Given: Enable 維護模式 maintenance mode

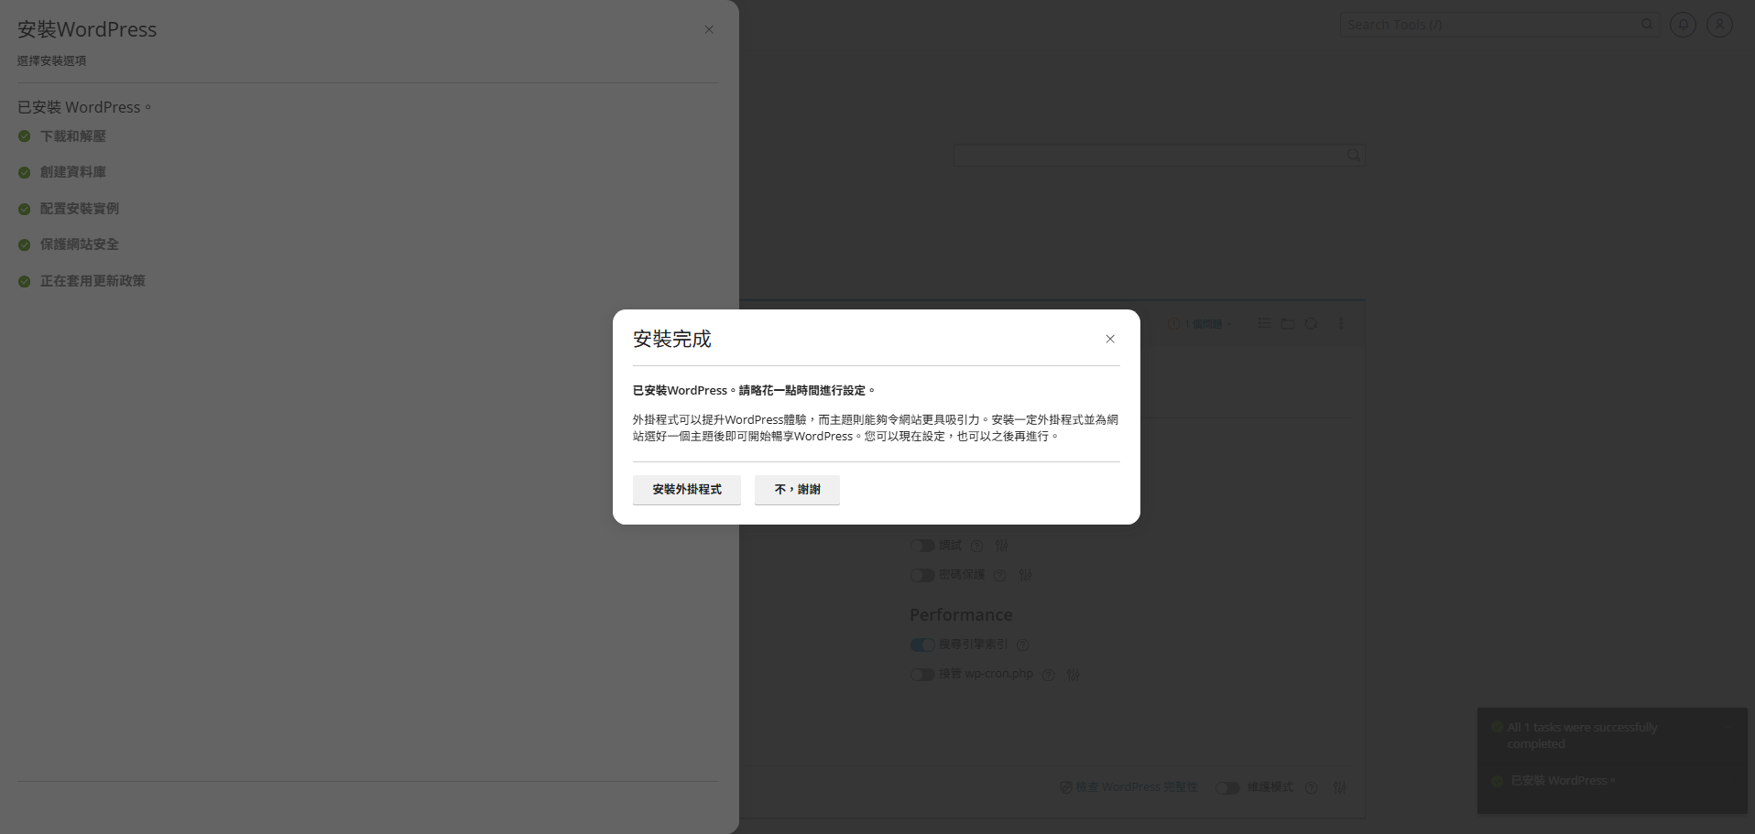Looking at the screenshot, I should (1227, 787).
